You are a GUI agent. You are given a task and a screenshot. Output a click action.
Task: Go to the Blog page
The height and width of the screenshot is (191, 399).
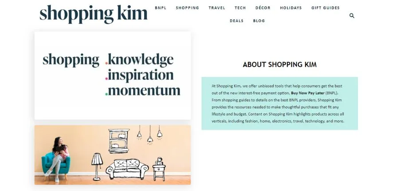[x=259, y=21]
